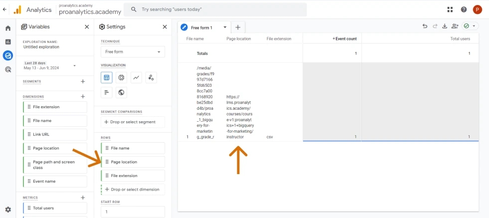Image resolution: width=489 pixels, height=218 pixels.
Task: Click the search bar
Action: click(215, 9)
